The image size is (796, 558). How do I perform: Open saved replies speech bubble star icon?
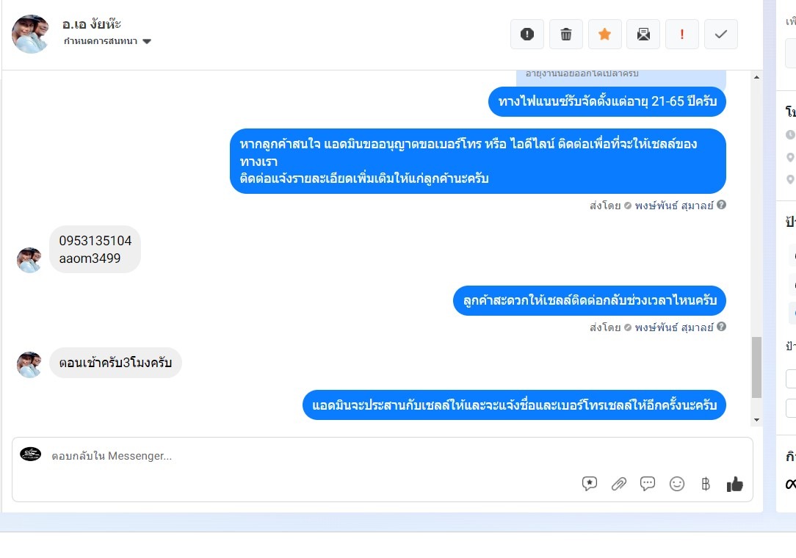click(x=590, y=483)
